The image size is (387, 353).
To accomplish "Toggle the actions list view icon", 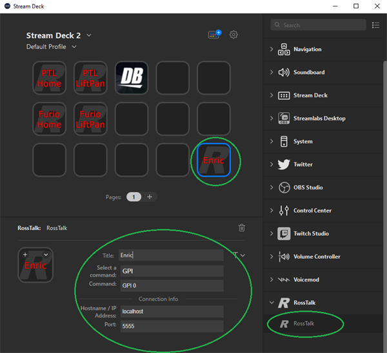I will 375,25.
